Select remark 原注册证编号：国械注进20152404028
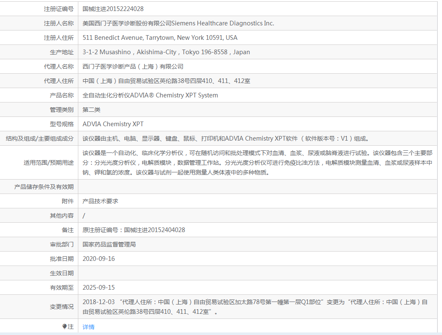Screen dimensions: 442x335 tap(134, 230)
